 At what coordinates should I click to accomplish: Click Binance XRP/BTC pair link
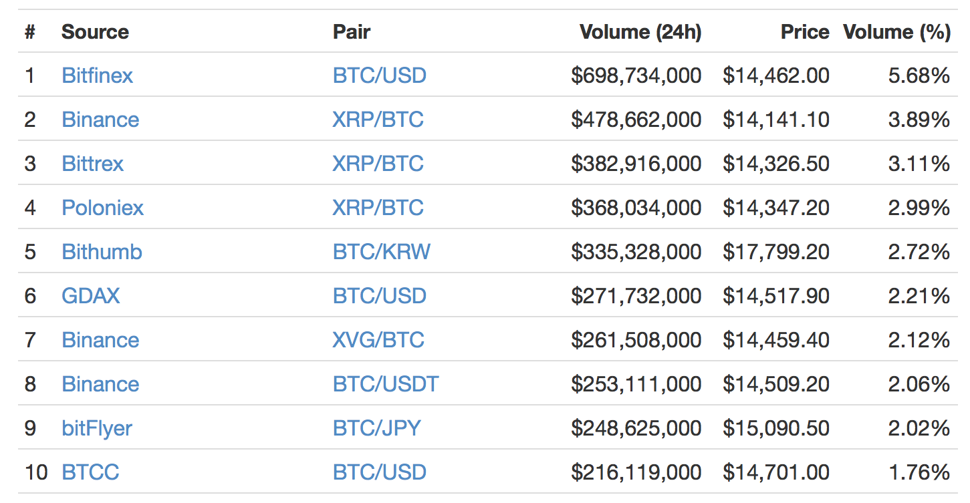click(378, 120)
